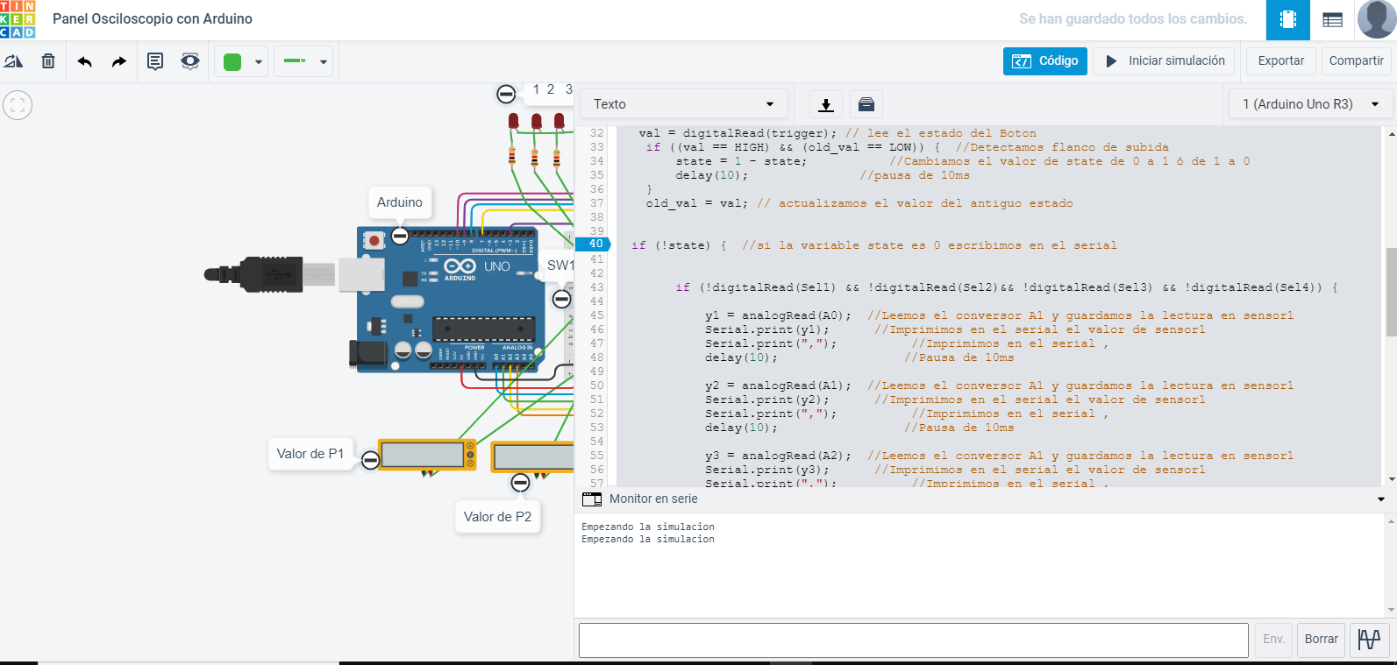Viewport: 1397px width, 665px height.
Task: Delete selection with trash icon
Action: 48,61
